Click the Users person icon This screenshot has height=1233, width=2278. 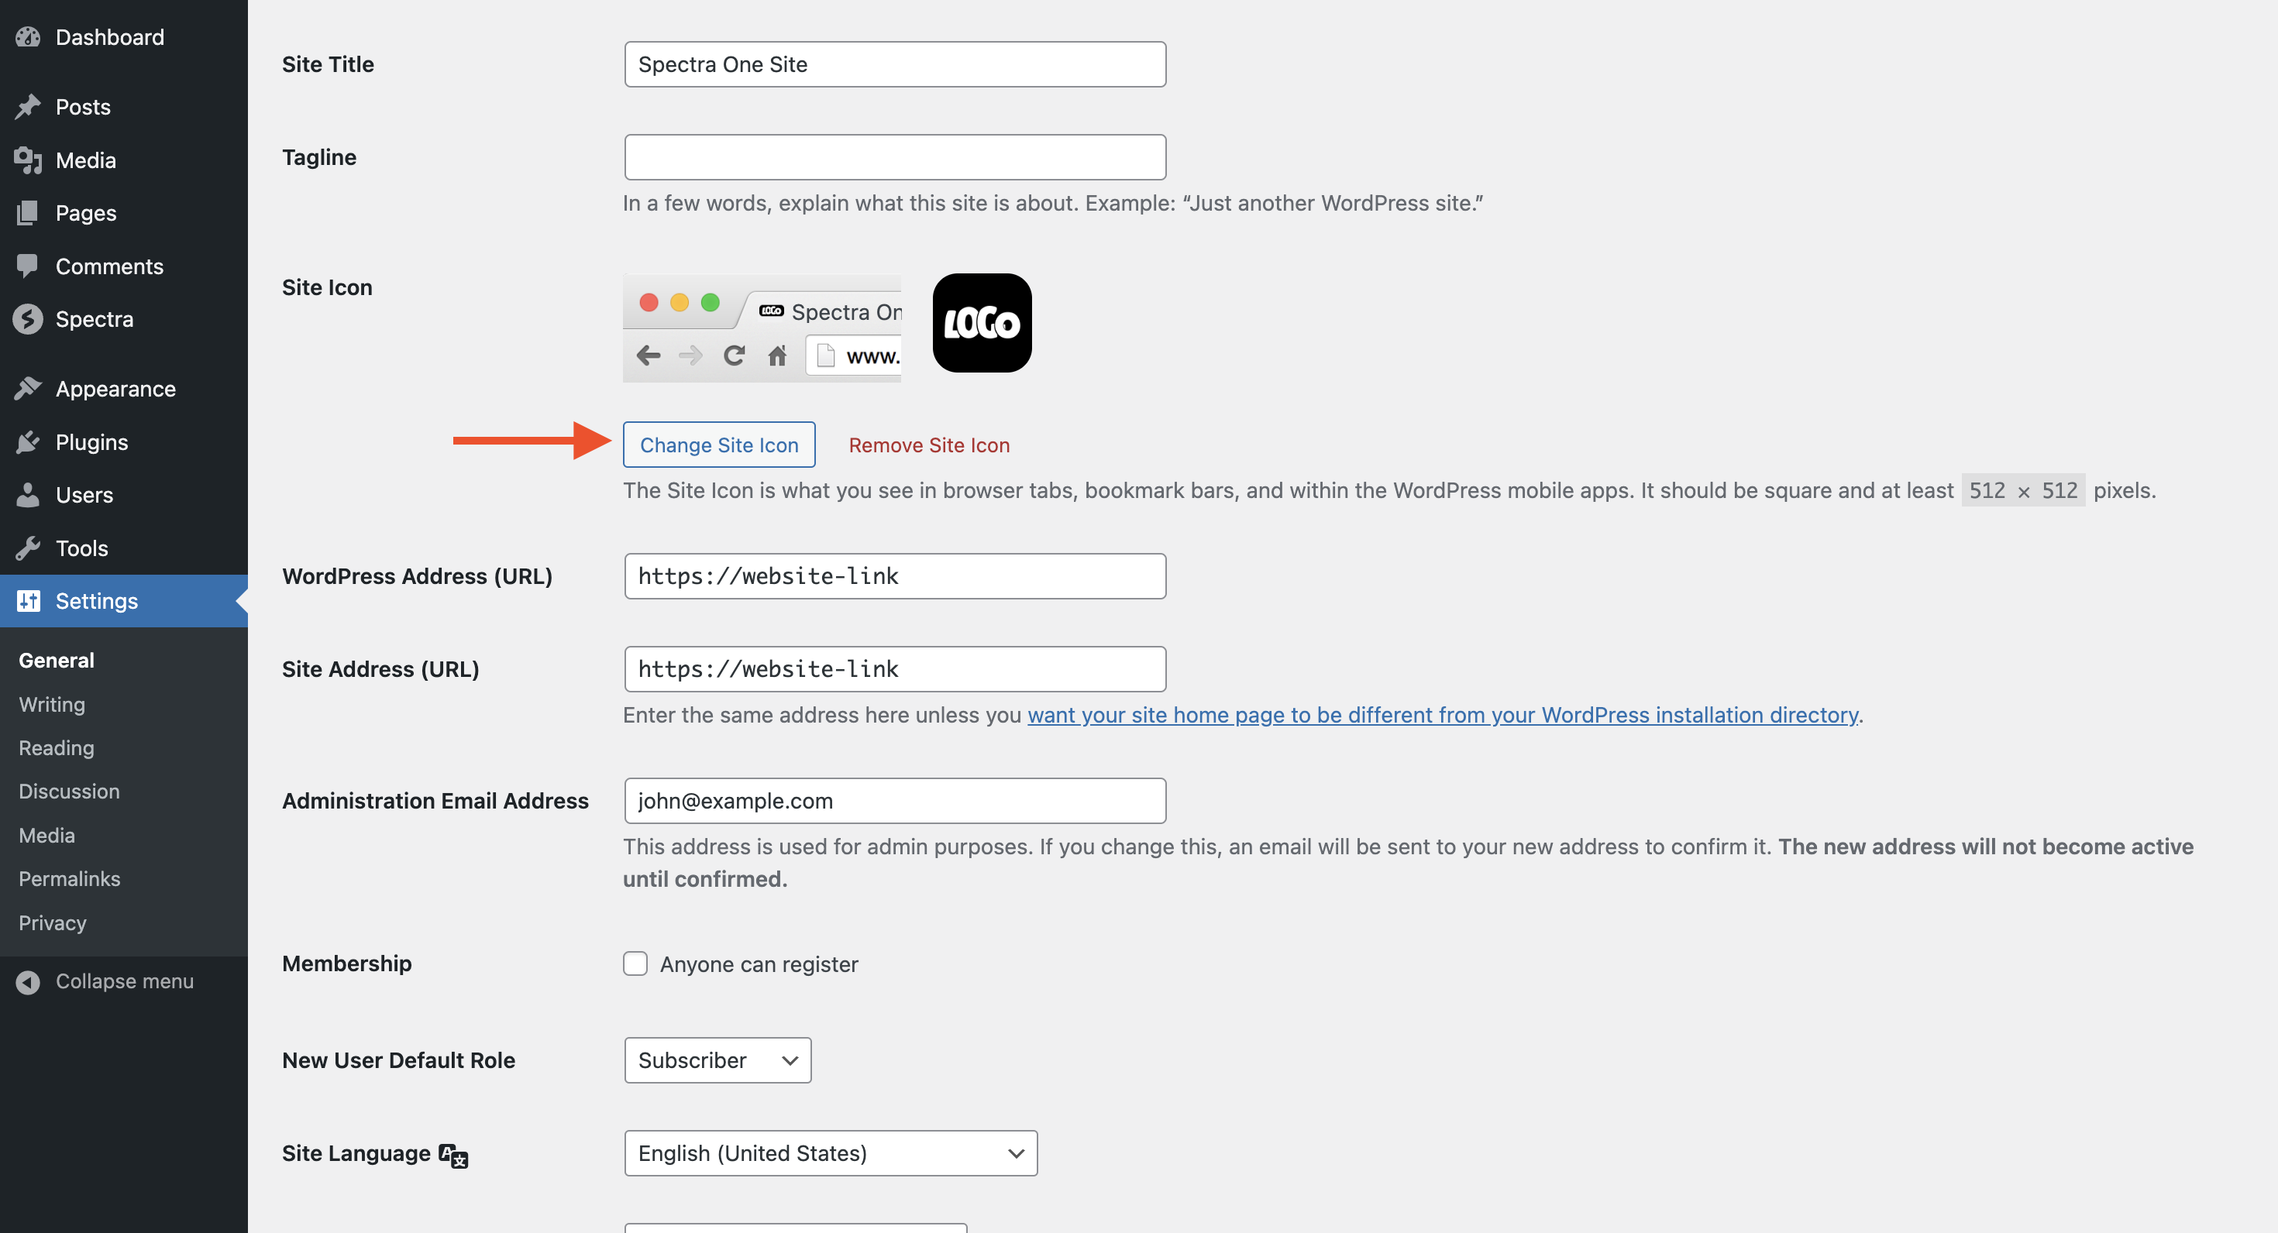point(29,495)
